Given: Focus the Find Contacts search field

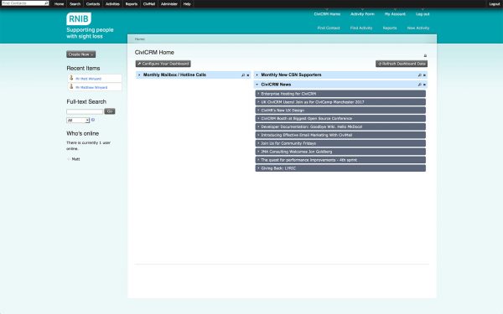Looking at the screenshot, I should click(x=23, y=3).
